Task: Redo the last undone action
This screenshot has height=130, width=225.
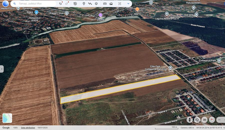Action: (67, 3)
